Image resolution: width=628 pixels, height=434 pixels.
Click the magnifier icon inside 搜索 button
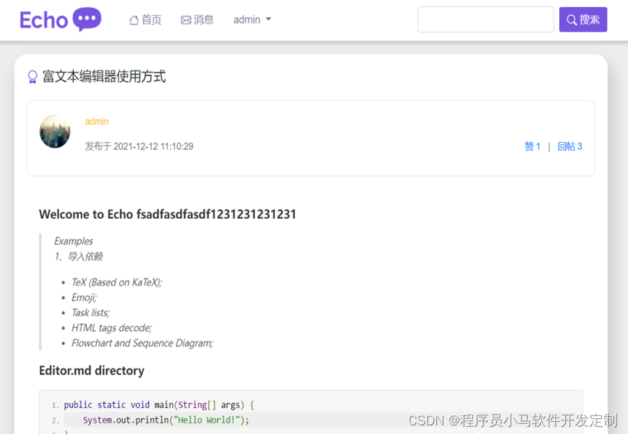tap(573, 19)
